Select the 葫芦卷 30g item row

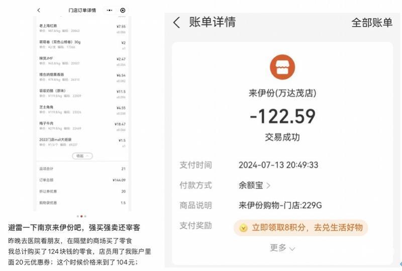[x=82, y=44]
